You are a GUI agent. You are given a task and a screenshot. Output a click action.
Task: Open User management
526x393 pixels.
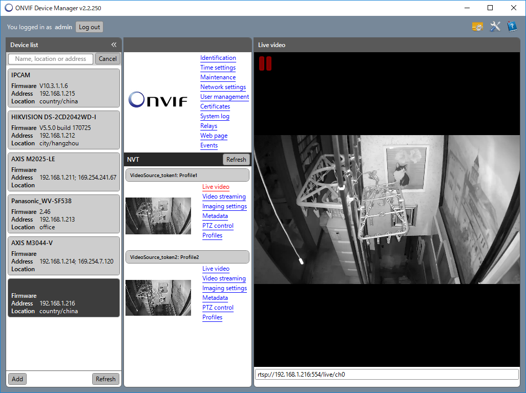coord(225,97)
